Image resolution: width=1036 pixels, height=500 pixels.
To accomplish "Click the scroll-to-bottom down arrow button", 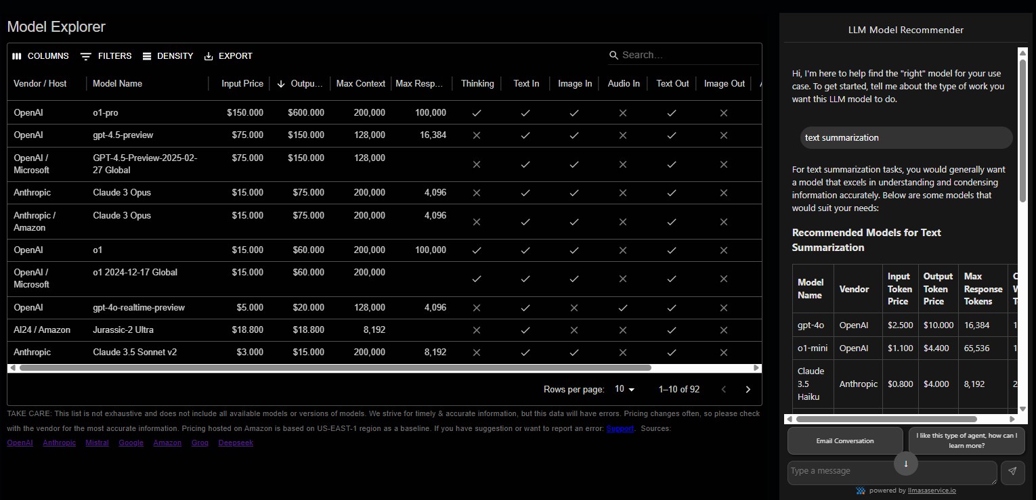I will pyautogui.click(x=906, y=463).
